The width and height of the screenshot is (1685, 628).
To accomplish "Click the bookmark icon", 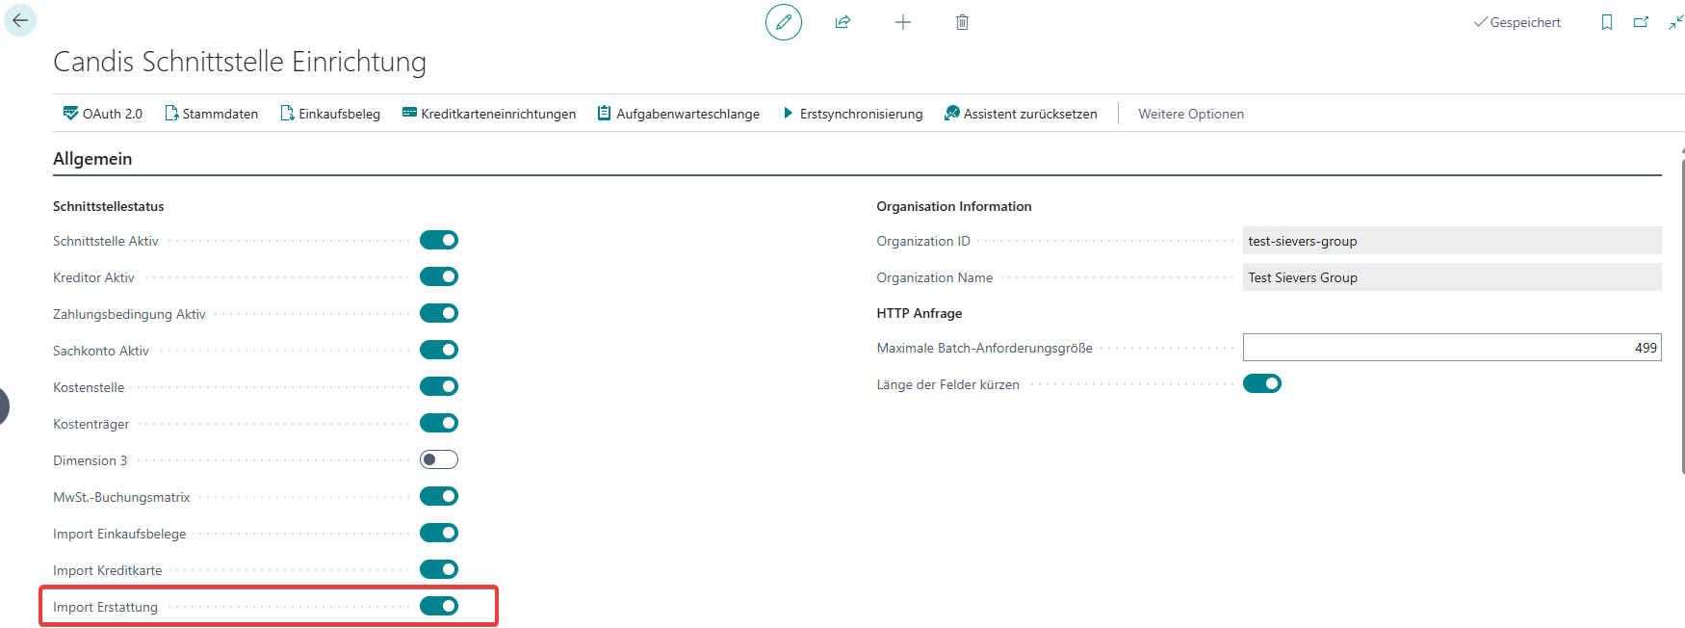I will tap(1606, 22).
